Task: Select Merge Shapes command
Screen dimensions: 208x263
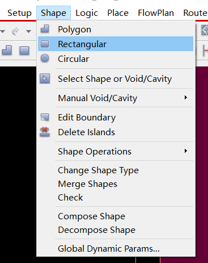Action: 87,184
